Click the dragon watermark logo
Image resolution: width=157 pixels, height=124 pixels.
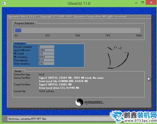(117, 117)
